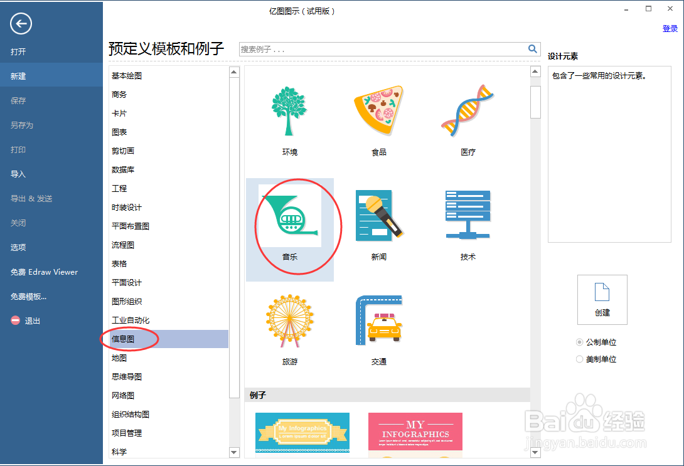Open the 旅游 (Travel) ferris wheel template
684x466 pixels.
point(290,322)
